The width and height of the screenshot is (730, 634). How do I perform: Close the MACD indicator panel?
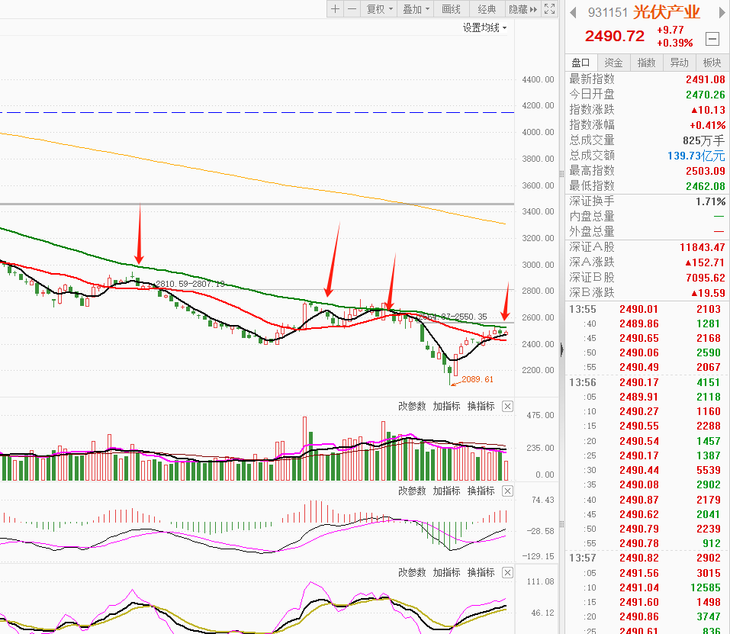tap(508, 491)
